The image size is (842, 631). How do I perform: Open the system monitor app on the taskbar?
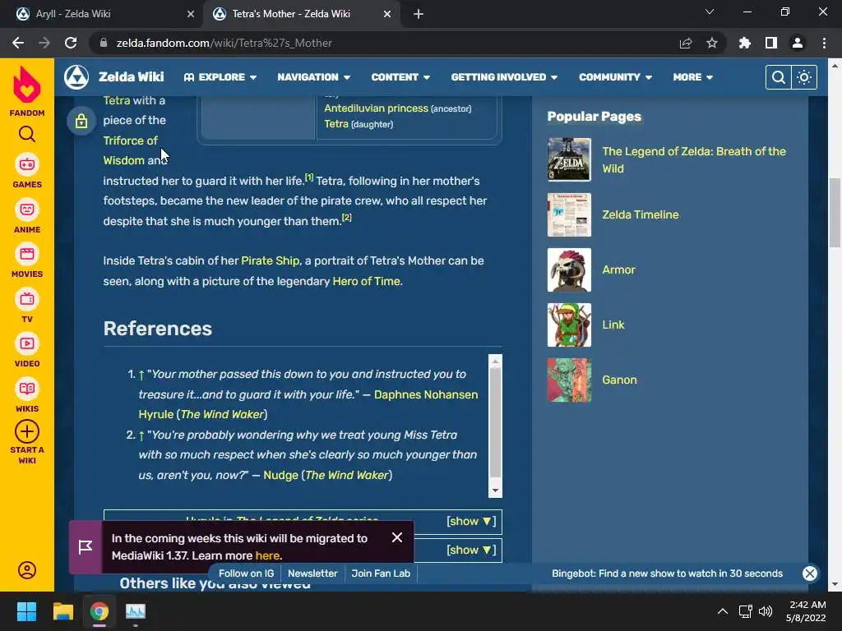tap(136, 611)
